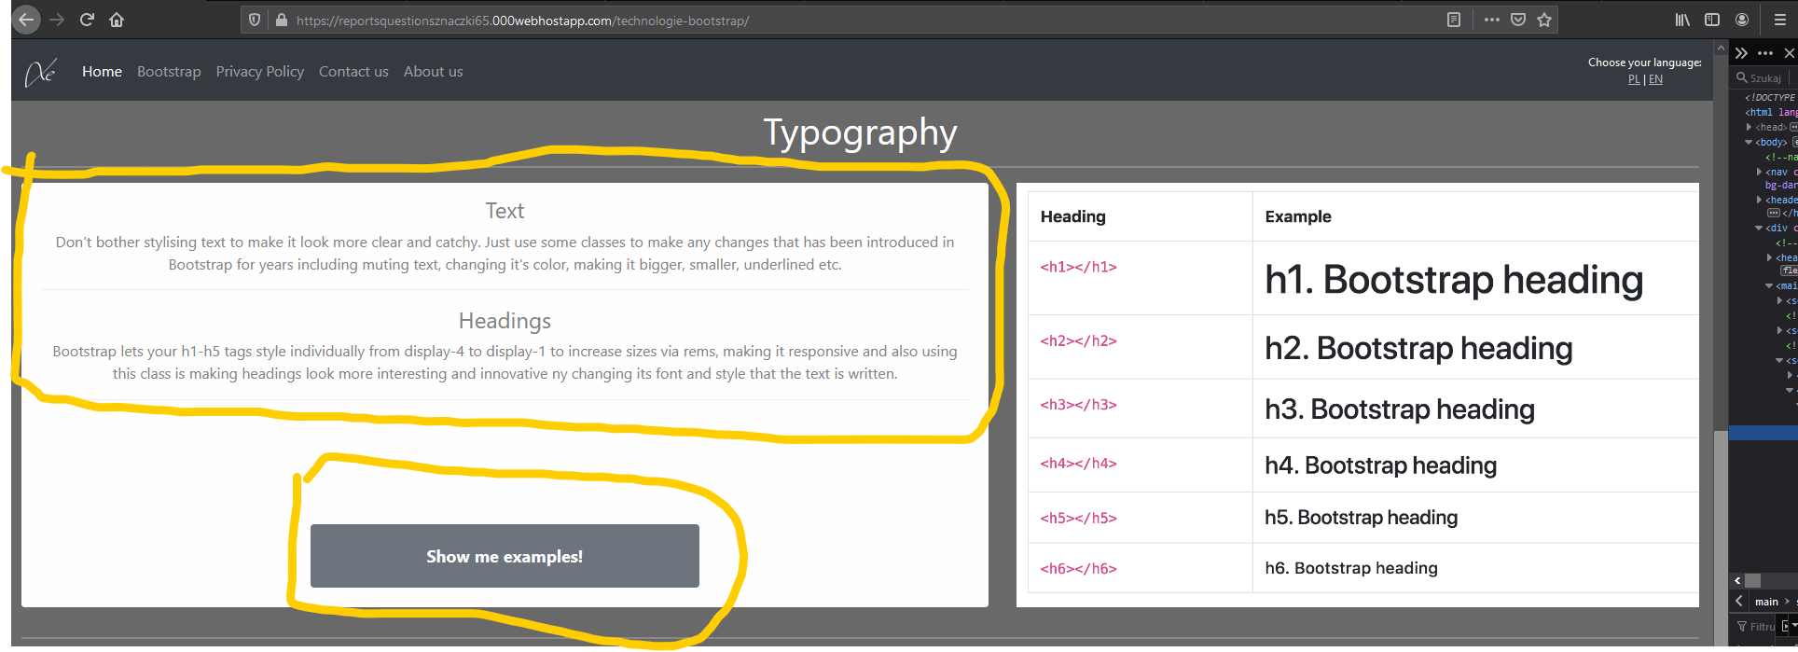Open page actions three-dot menu
Viewport: 1798px width, 652px height.
point(1492,20)
